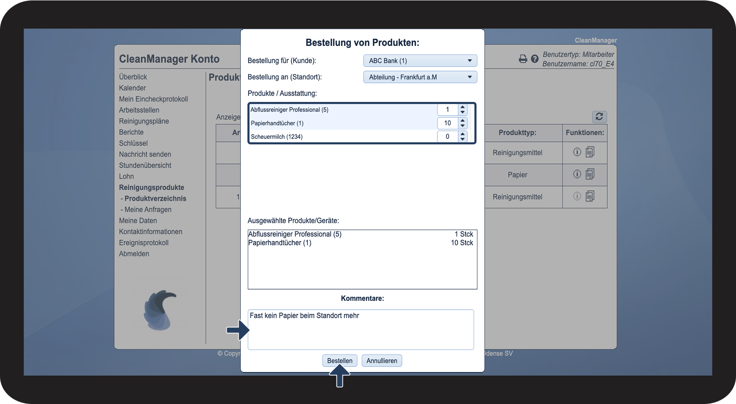Click the print icon in the header
Image resolution: width=736 pixels, height=404 pixels.
tap(523, 59)
